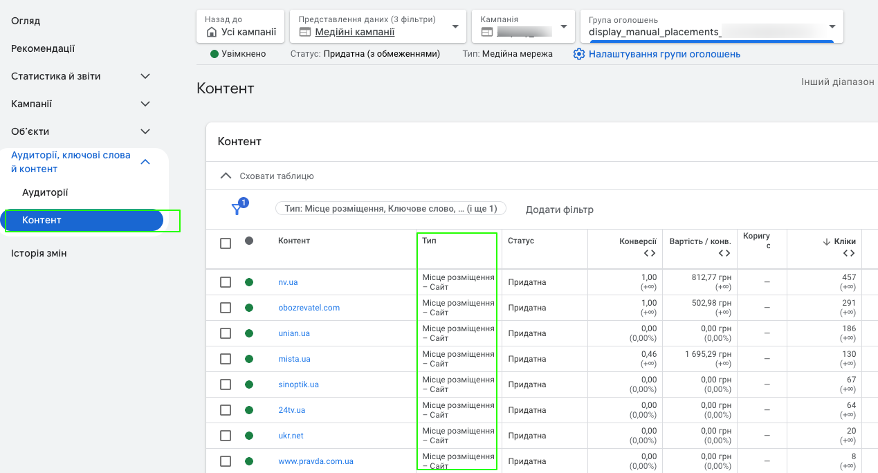Tick the checkbox for www.pravda.com.ua row
Screen dimensions: 878x473
pos(226,461)
